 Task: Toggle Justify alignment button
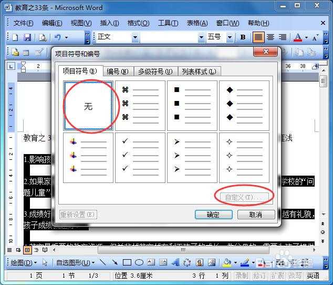click(x=258, y=37)
